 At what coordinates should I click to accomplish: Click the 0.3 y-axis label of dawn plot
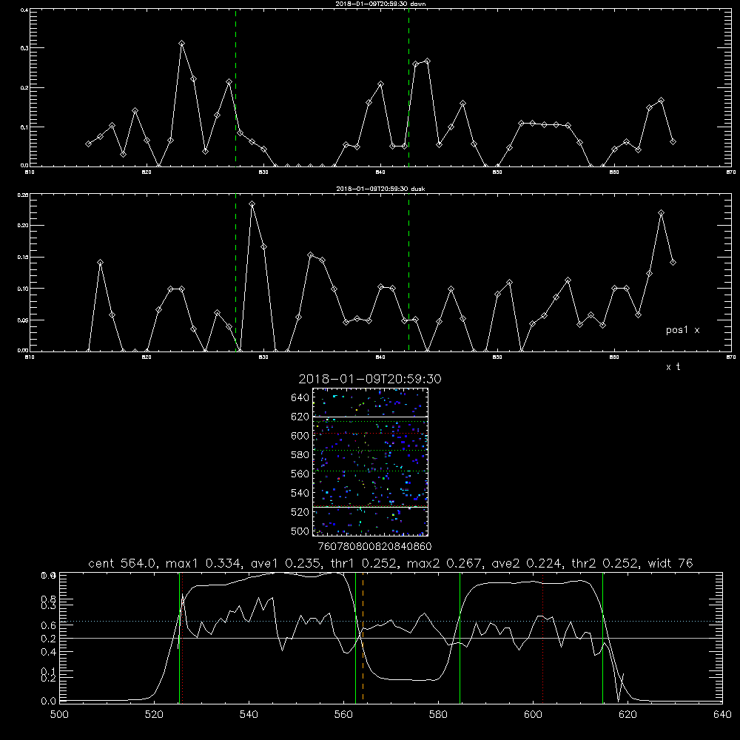point(24,48)
